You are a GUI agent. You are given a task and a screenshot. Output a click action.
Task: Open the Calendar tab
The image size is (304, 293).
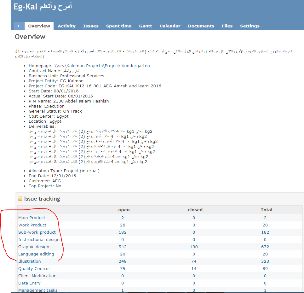[170, 26]
